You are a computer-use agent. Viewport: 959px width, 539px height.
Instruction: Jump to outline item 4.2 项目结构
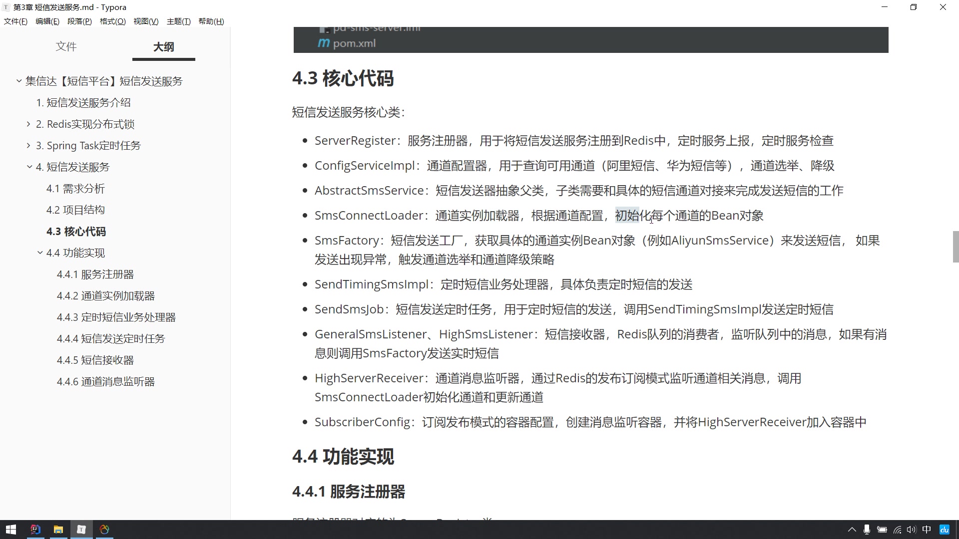75,210
